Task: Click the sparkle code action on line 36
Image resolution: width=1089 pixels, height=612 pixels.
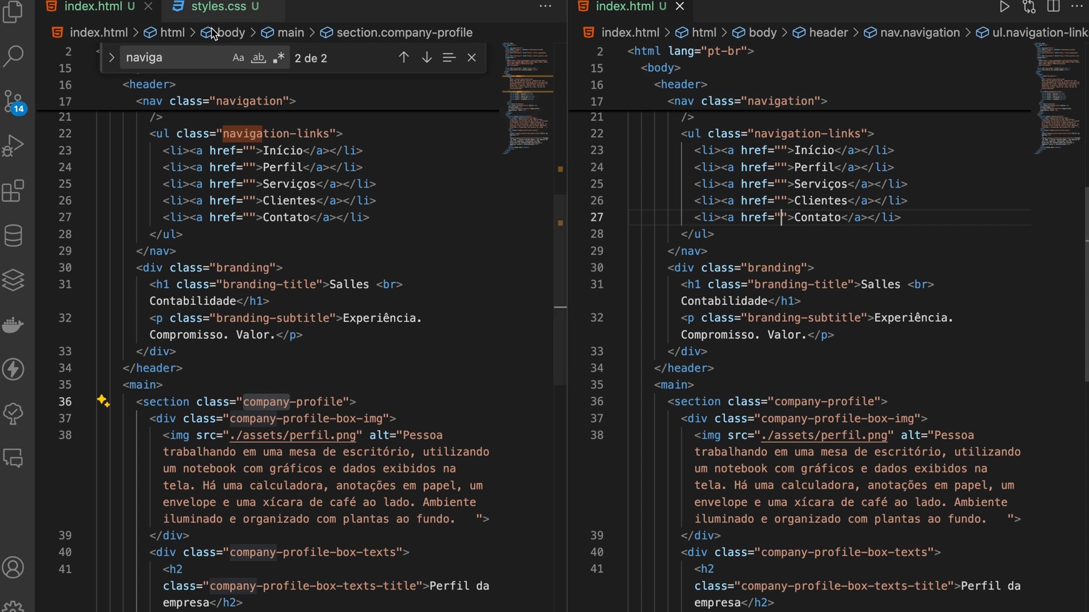Action: [x=103, y=401]
